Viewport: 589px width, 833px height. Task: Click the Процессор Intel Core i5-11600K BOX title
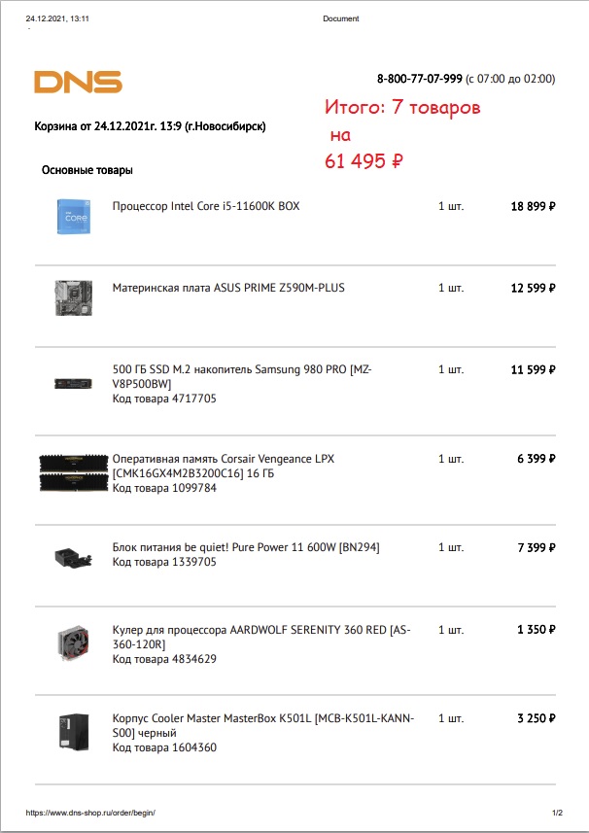[206, 206]
